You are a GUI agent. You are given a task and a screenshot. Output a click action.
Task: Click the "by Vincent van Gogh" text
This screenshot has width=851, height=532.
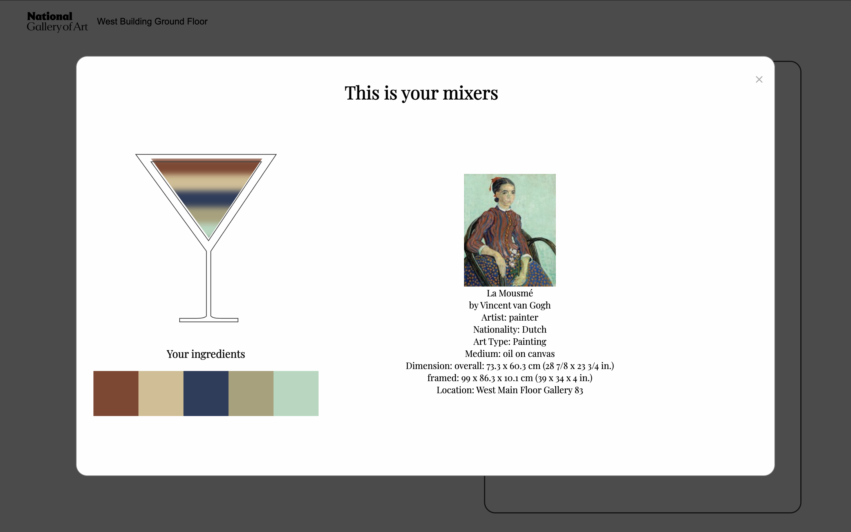pos(510,305)
